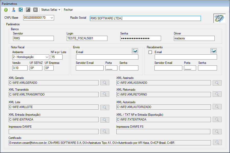230x153 pixels.
Task: Click the XML Transmitido path field
Action: [x=54, y=95]
